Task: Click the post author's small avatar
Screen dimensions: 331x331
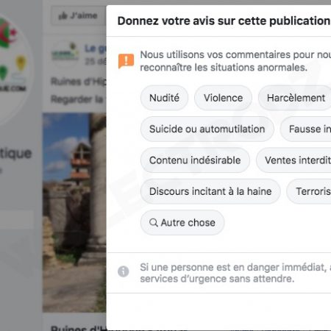Action: click(65, 54)
